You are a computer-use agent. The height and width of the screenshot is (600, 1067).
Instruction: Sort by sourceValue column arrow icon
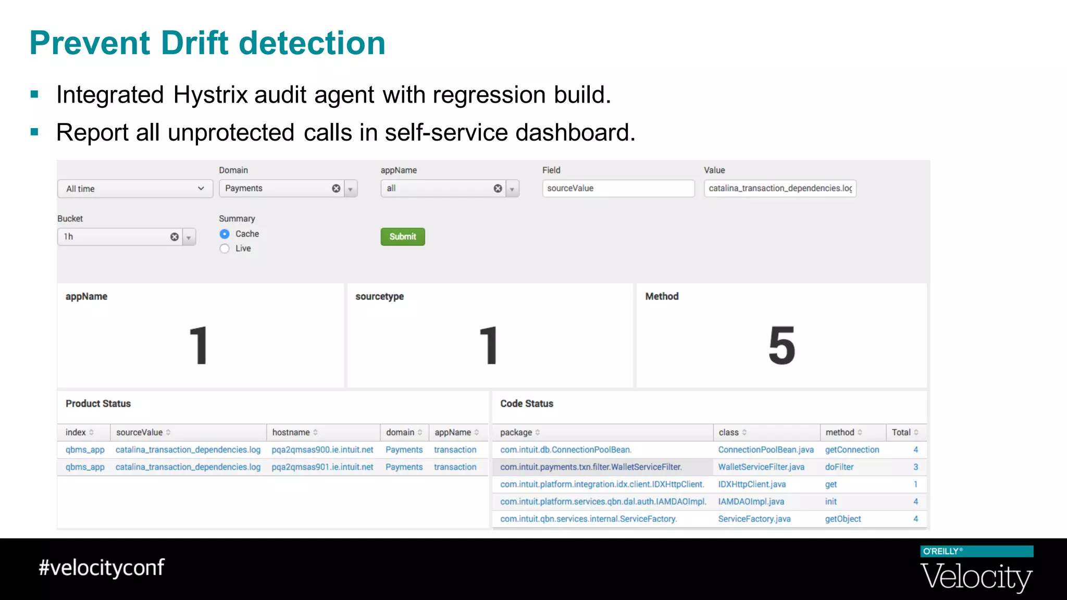pyautogui.click(x=168, y=432)
